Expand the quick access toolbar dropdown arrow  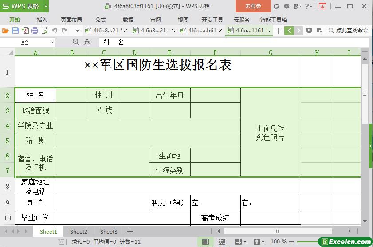coord(77,31)
